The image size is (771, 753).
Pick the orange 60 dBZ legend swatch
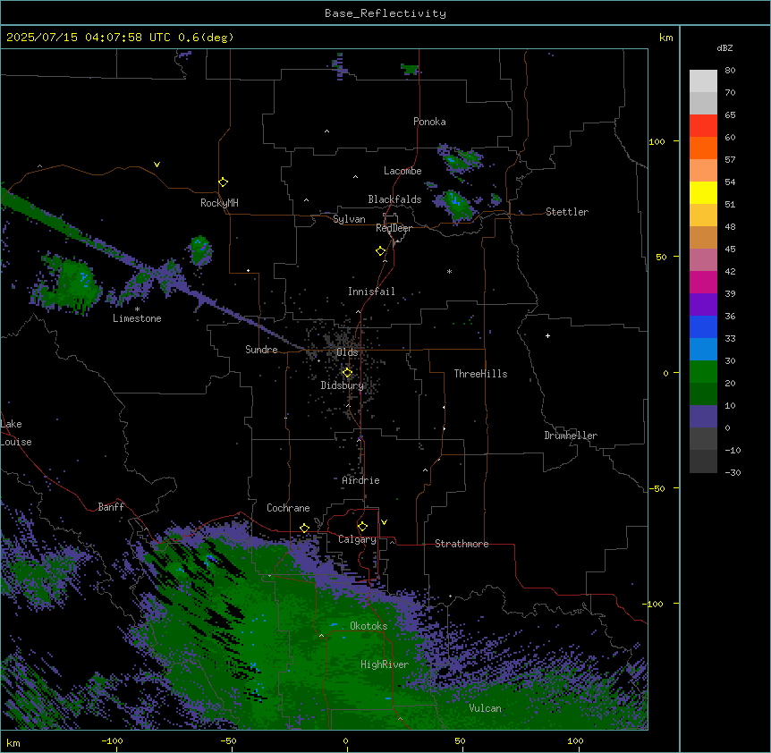click(x=703, y=148)
